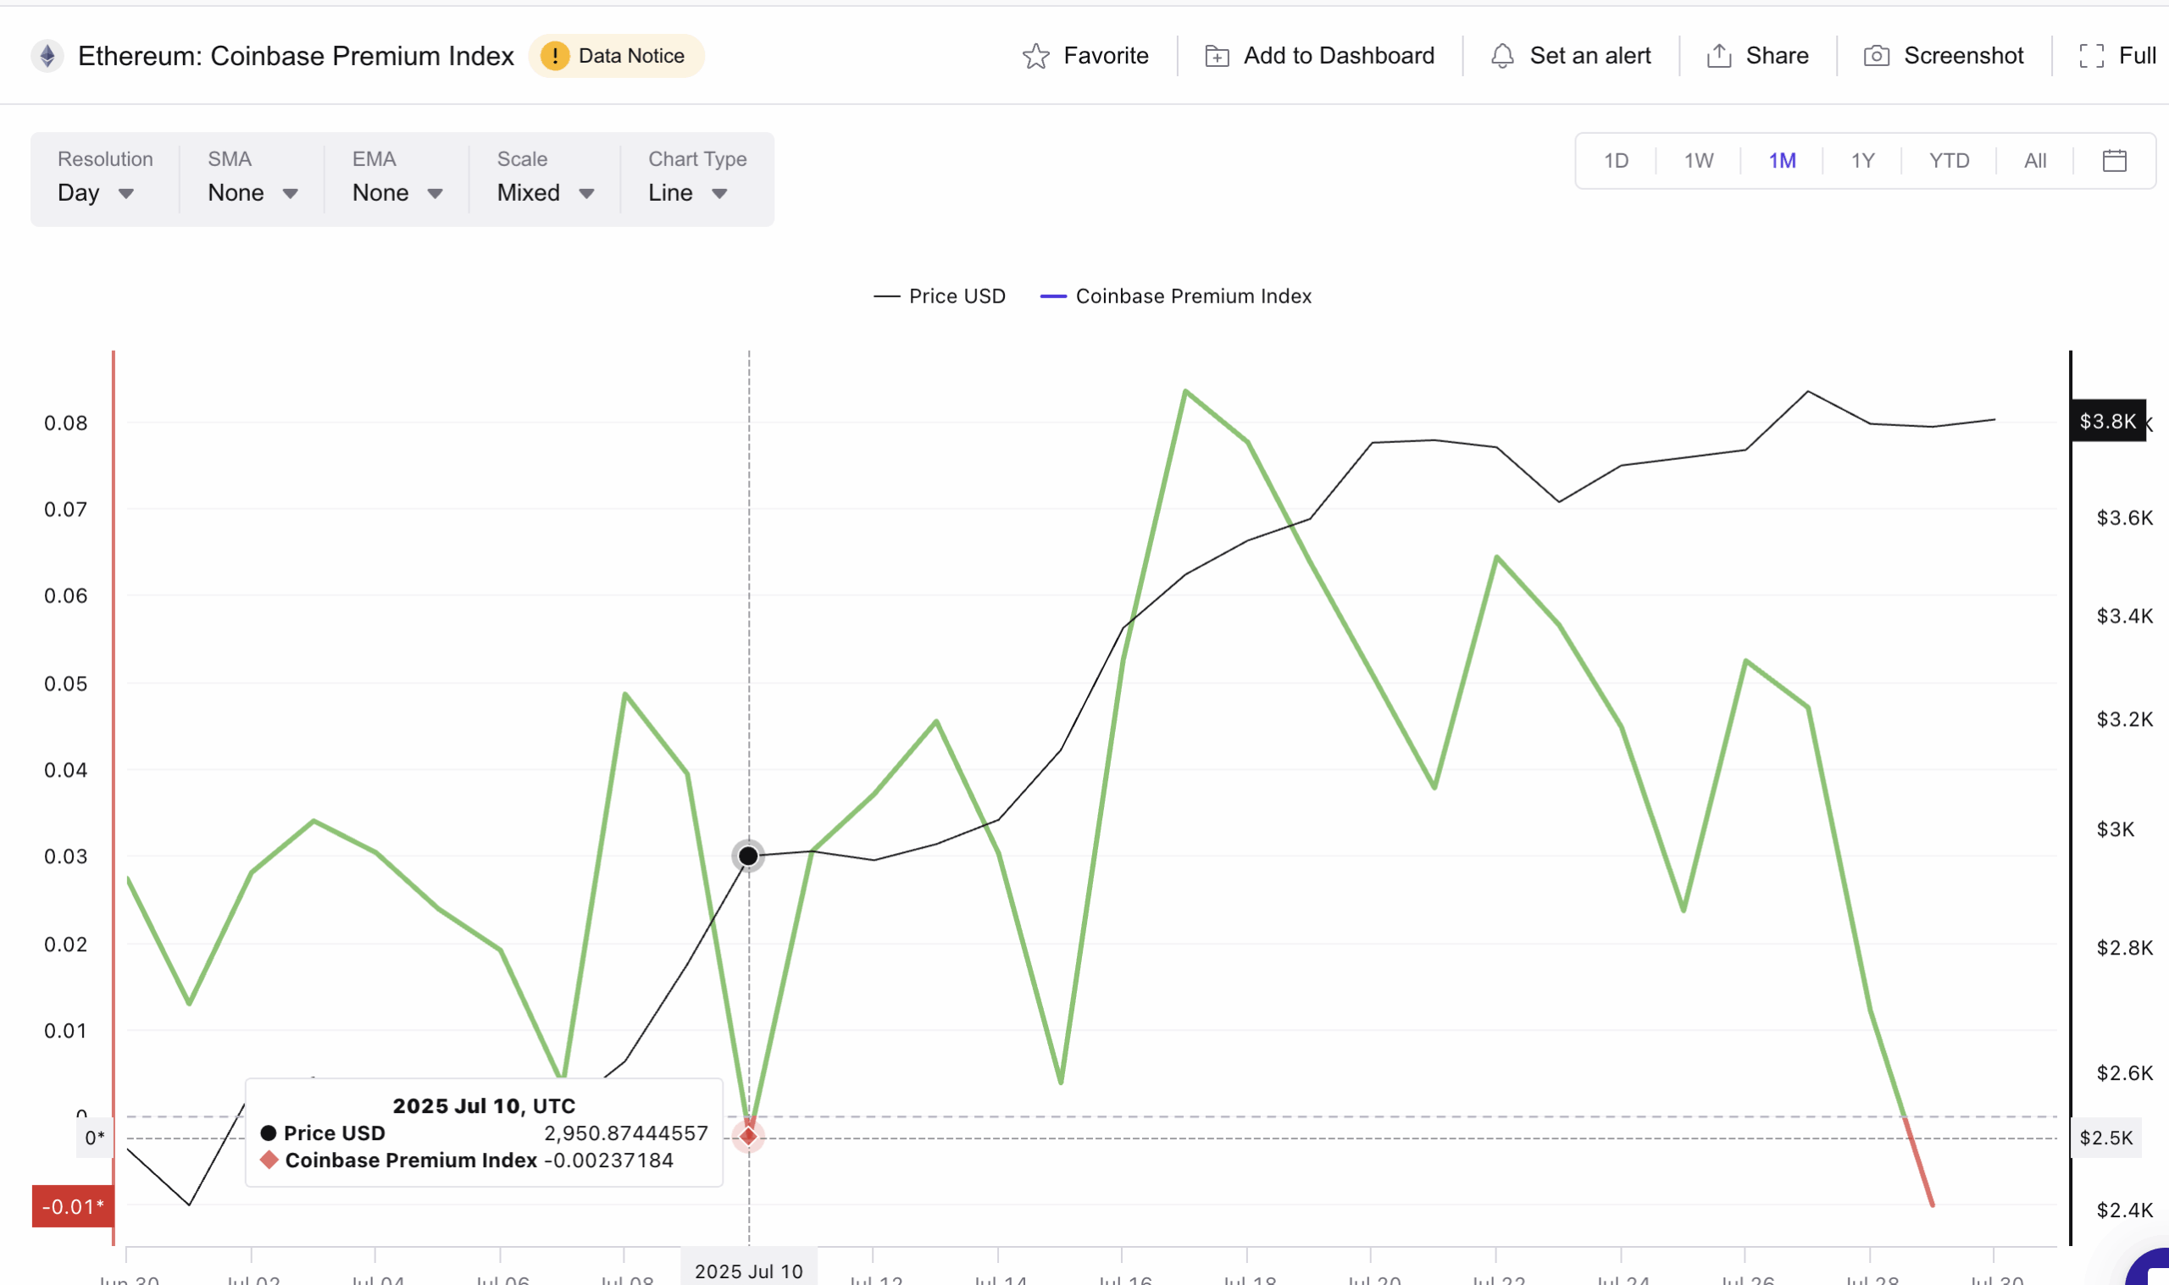Viewport: 2169px width, 1285px height.
Task: Click the Jul 10 price data point
Action: [748, 856]
